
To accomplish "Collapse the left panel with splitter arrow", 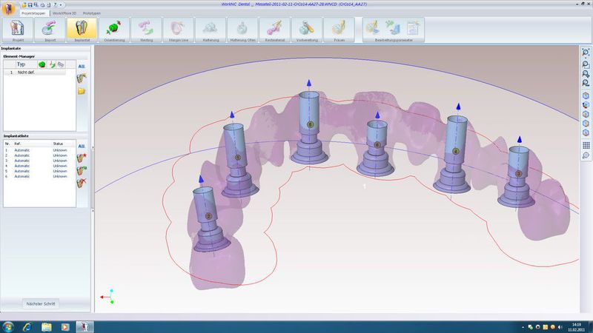I will click(x=93, y=211).
